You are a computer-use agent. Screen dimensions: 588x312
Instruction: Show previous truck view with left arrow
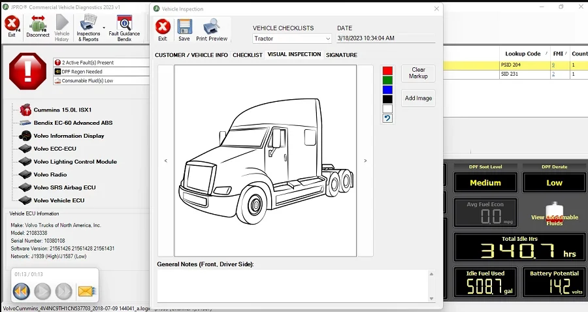click(x=165, y=161)
